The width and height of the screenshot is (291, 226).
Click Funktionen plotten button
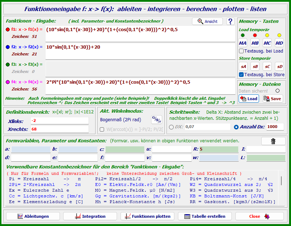pos(147,216)
